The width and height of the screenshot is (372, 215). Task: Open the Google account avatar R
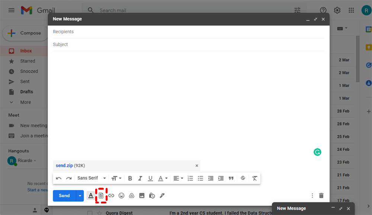[x=366, y=10]
